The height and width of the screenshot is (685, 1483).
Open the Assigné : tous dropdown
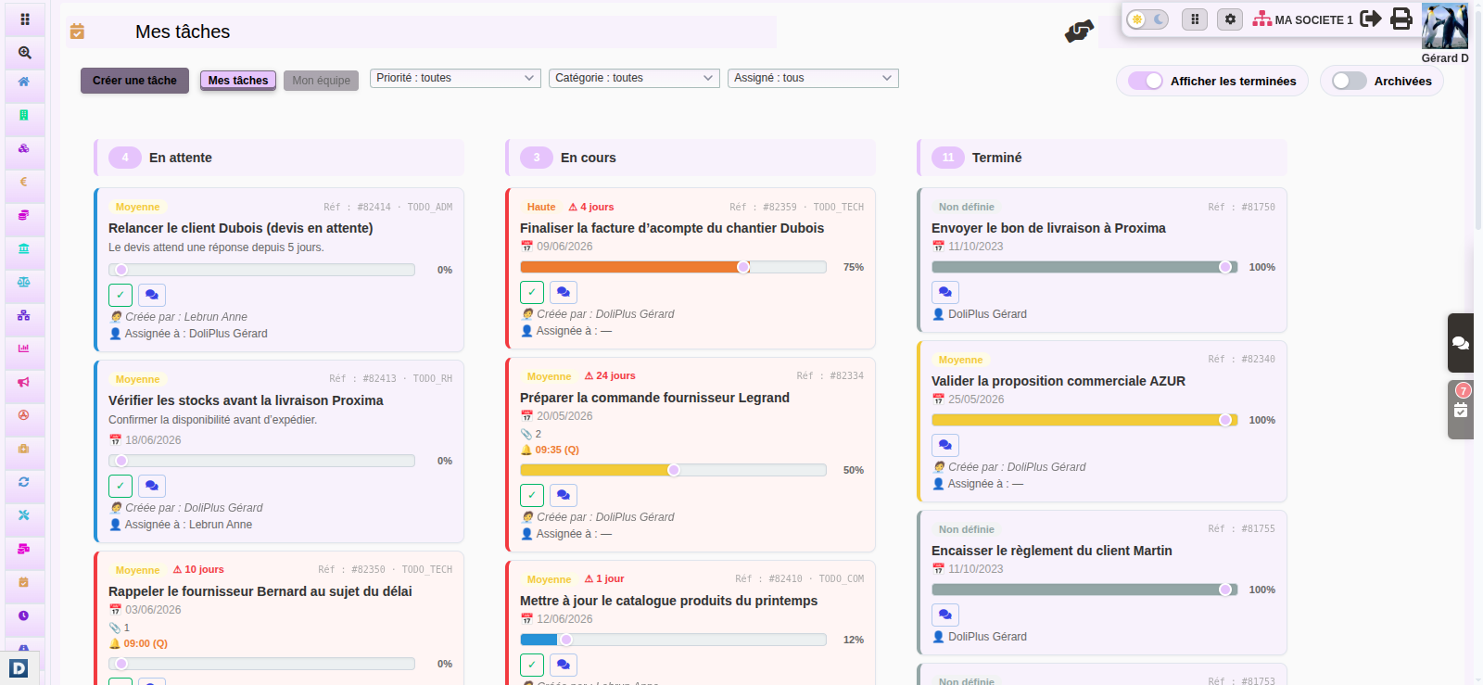[813, 78]
